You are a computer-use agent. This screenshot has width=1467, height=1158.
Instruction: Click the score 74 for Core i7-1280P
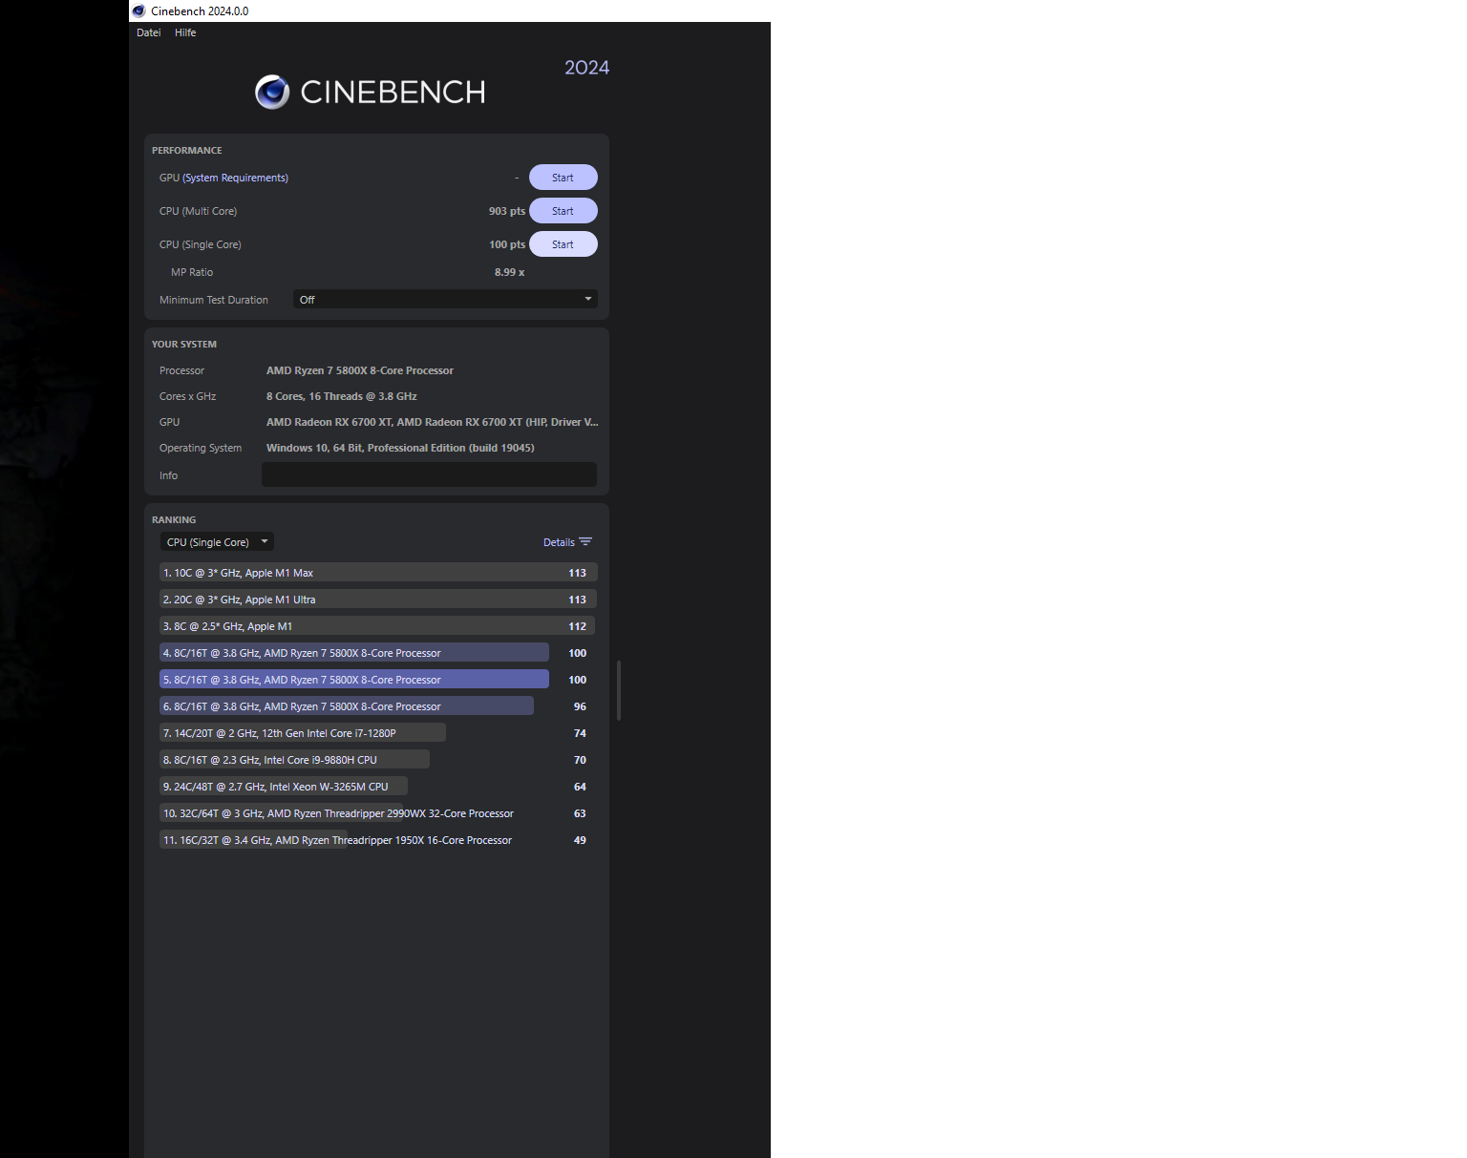(580, 733)
